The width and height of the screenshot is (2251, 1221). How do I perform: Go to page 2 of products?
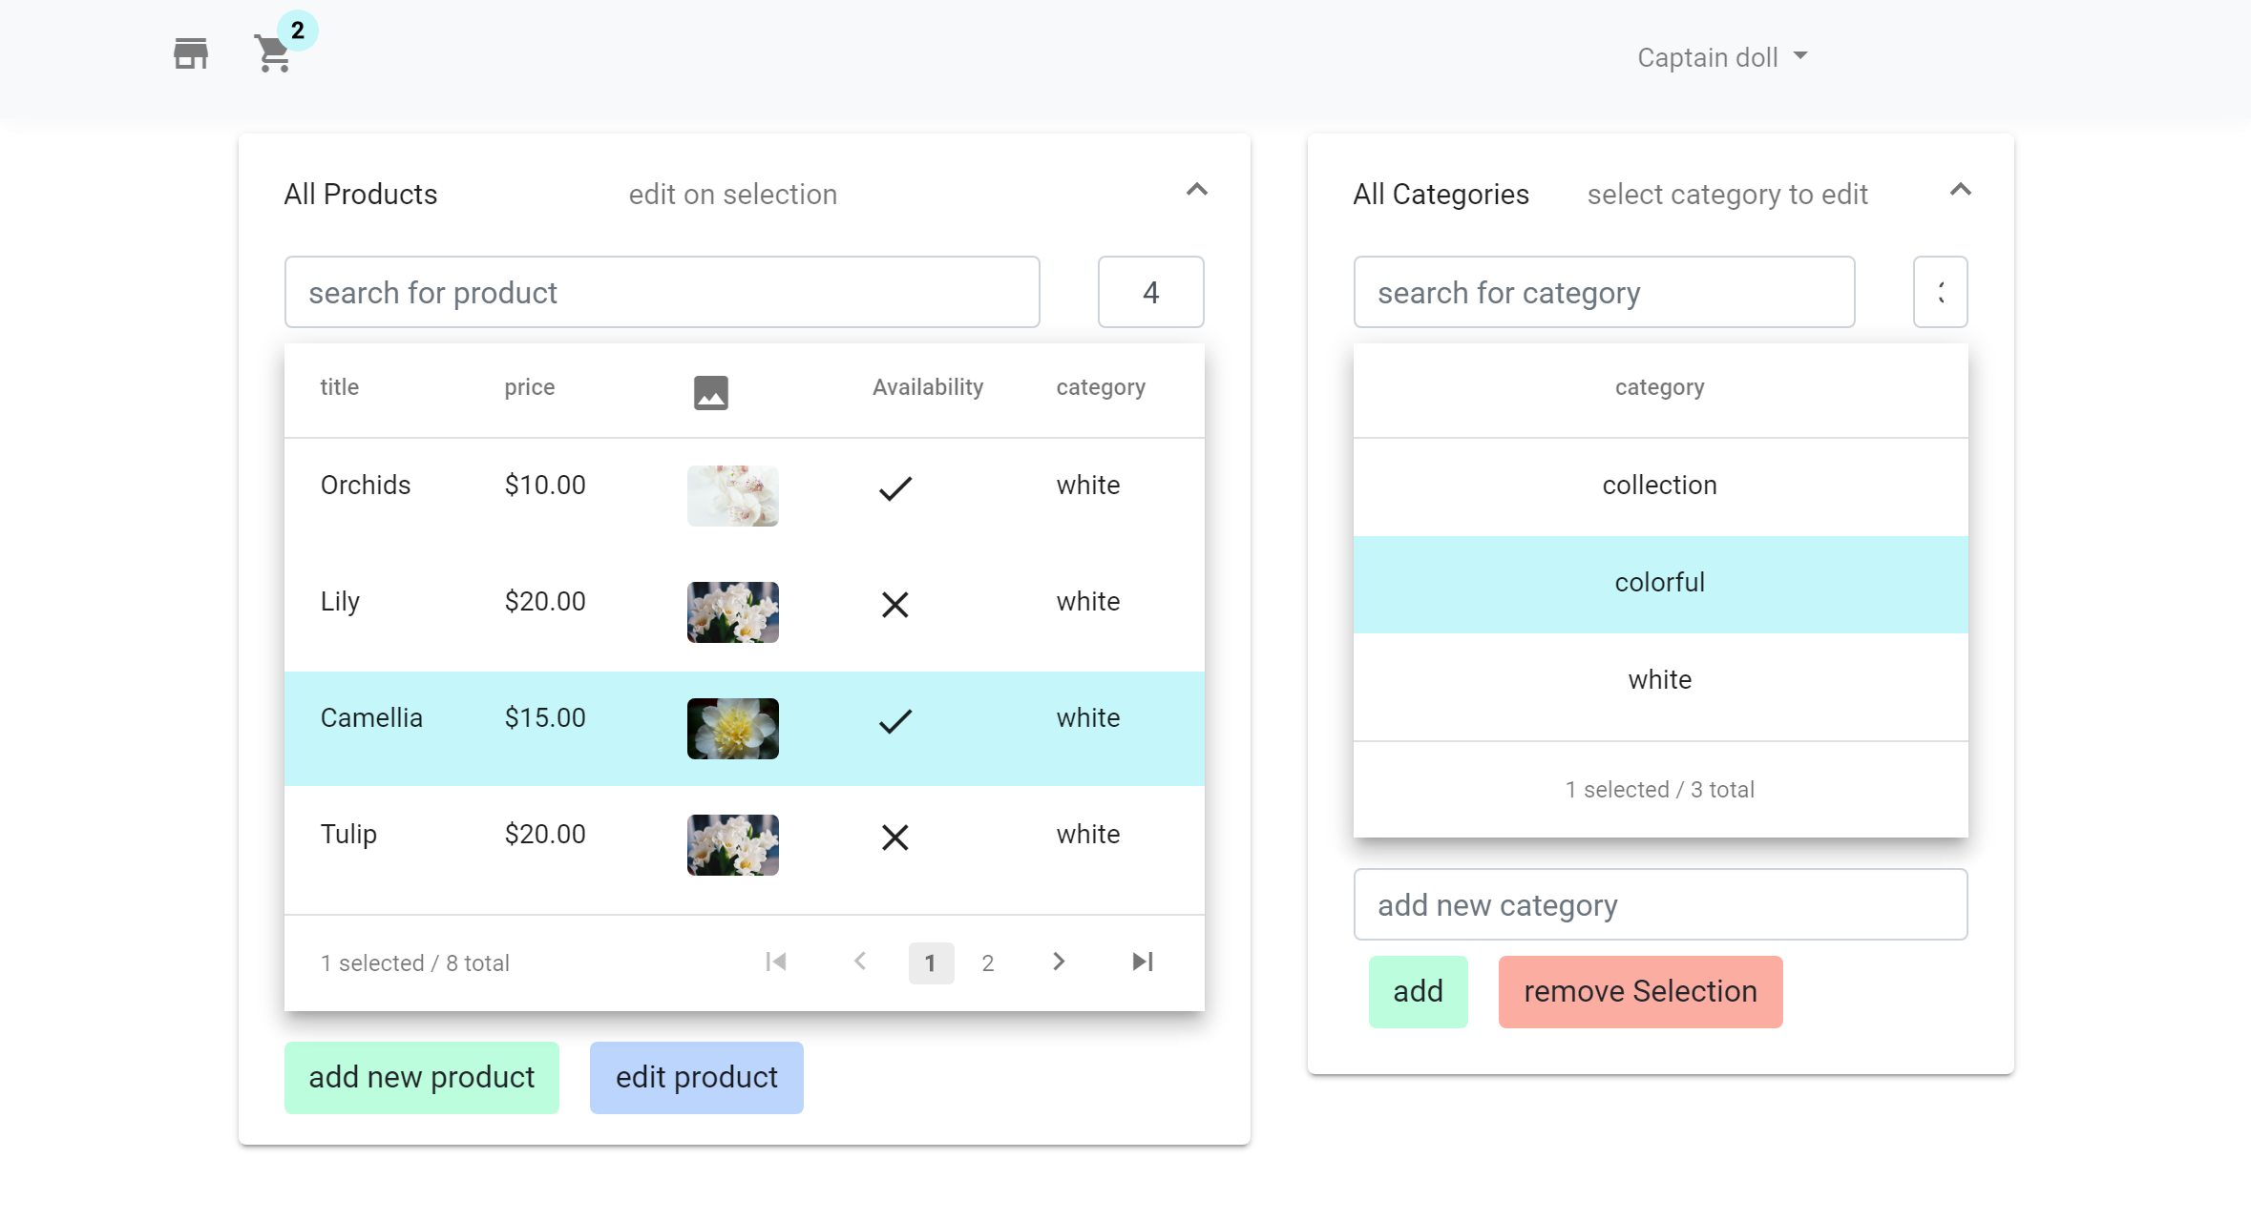pyautogui.click(x=988, y=963)
